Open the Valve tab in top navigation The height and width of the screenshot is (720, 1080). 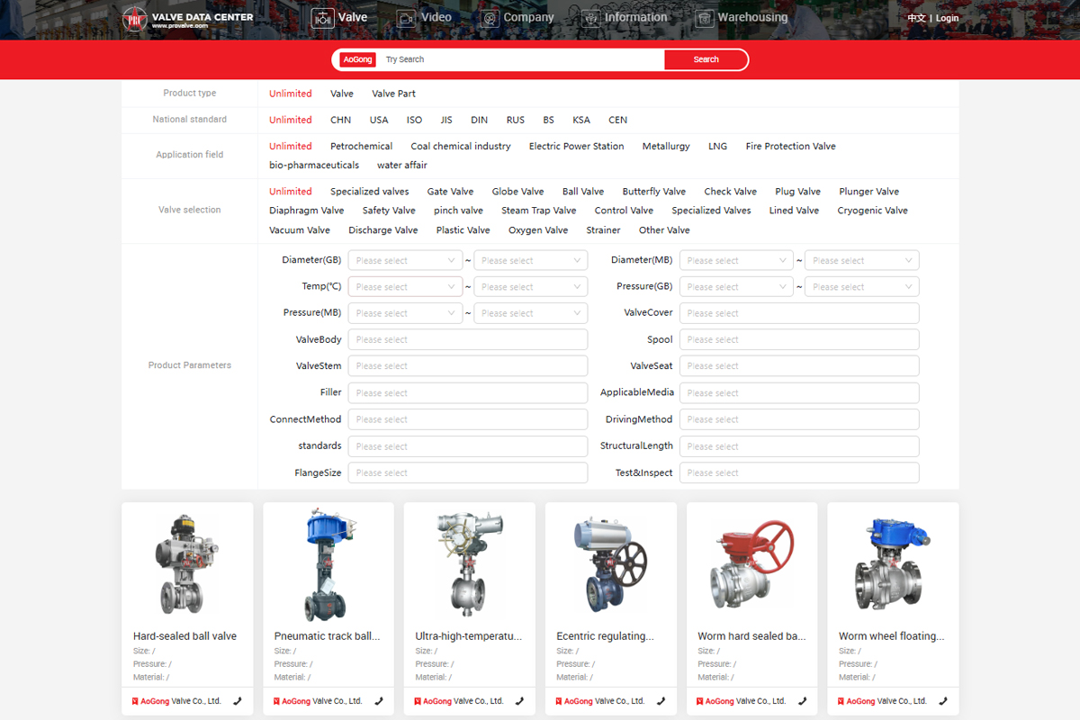(x=340, y=18)
